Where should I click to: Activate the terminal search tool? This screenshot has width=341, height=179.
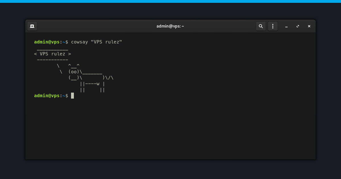[261, 26]
